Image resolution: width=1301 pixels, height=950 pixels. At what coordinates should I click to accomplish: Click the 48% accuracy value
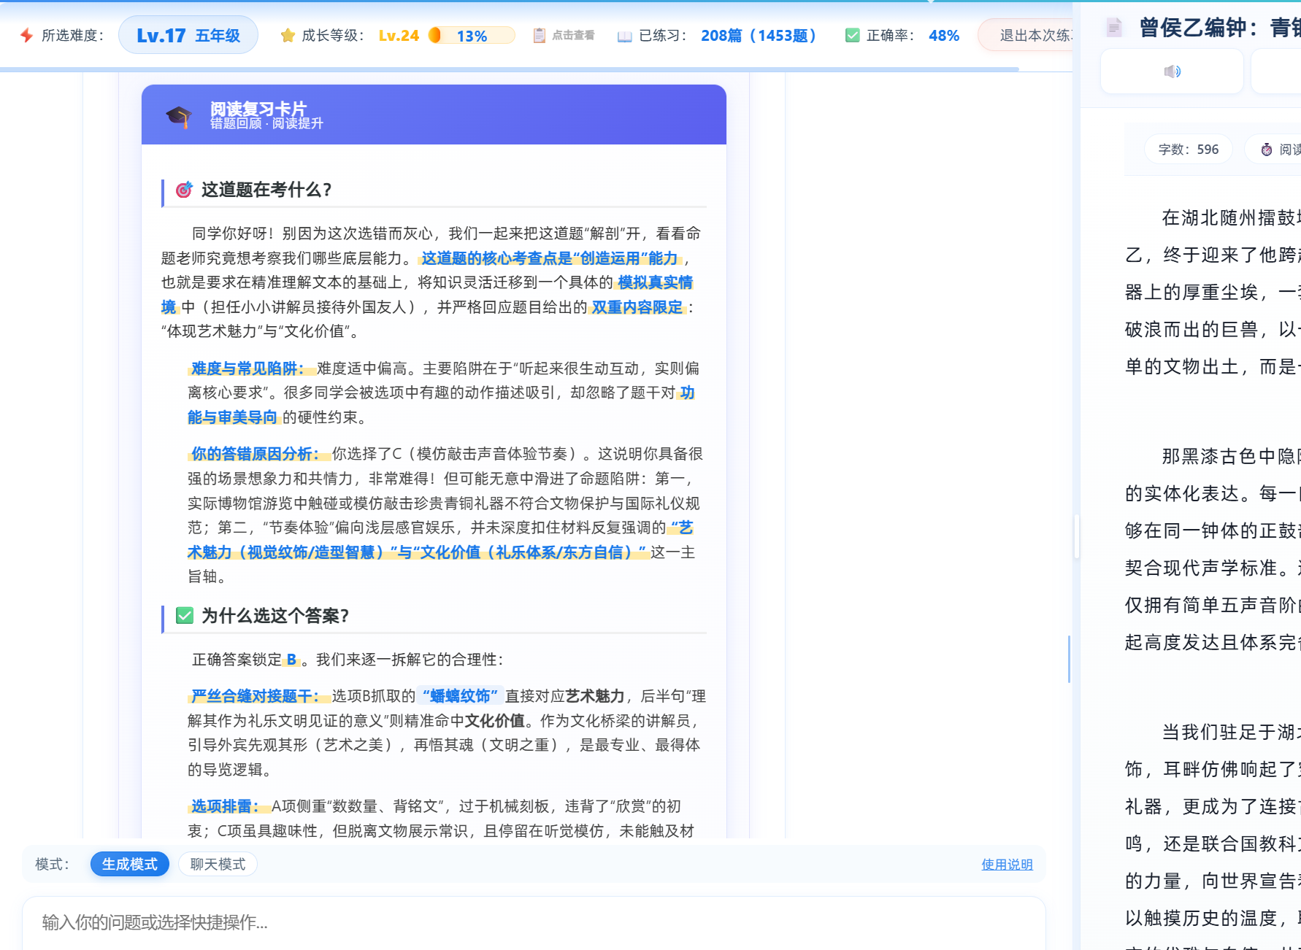(x=944, y=35)
